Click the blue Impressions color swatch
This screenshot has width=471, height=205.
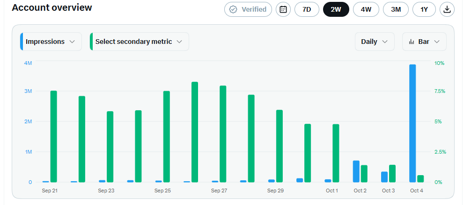pyautogui.click(x=22, y=42)
